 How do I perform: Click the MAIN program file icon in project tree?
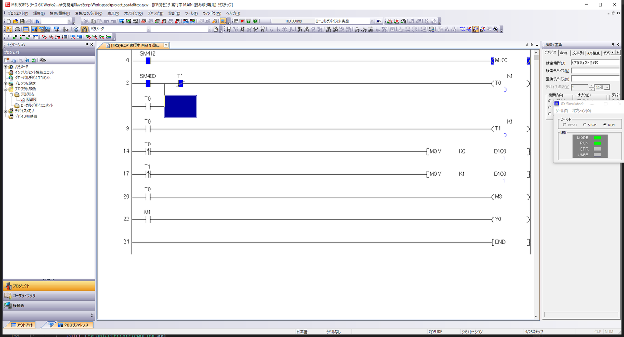pos(23,100)
